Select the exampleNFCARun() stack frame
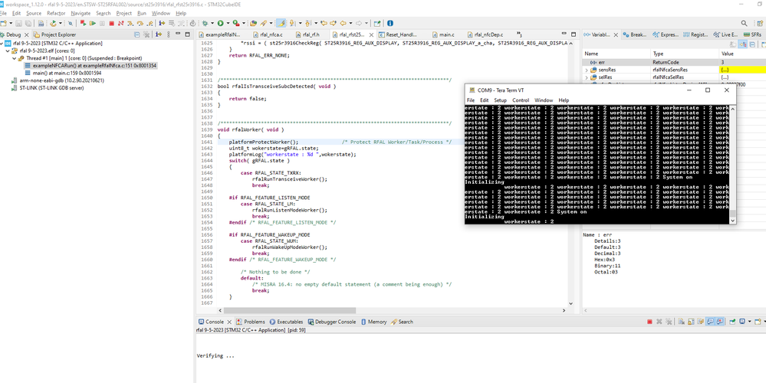Image resolution: width=766 pixels, height=383 pixels. pyautogui.click(x=91, y=65)
